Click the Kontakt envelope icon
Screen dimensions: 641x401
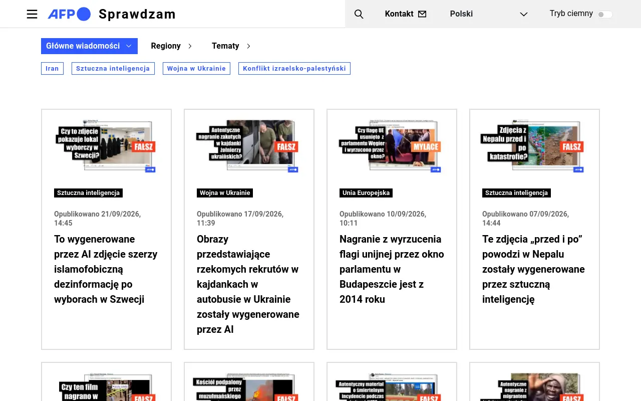tap(422, 14)
